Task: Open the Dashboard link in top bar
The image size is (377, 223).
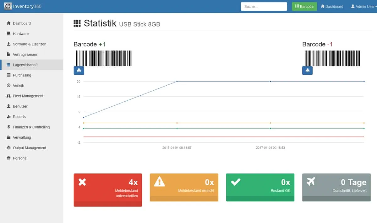Action: point(332,7)
